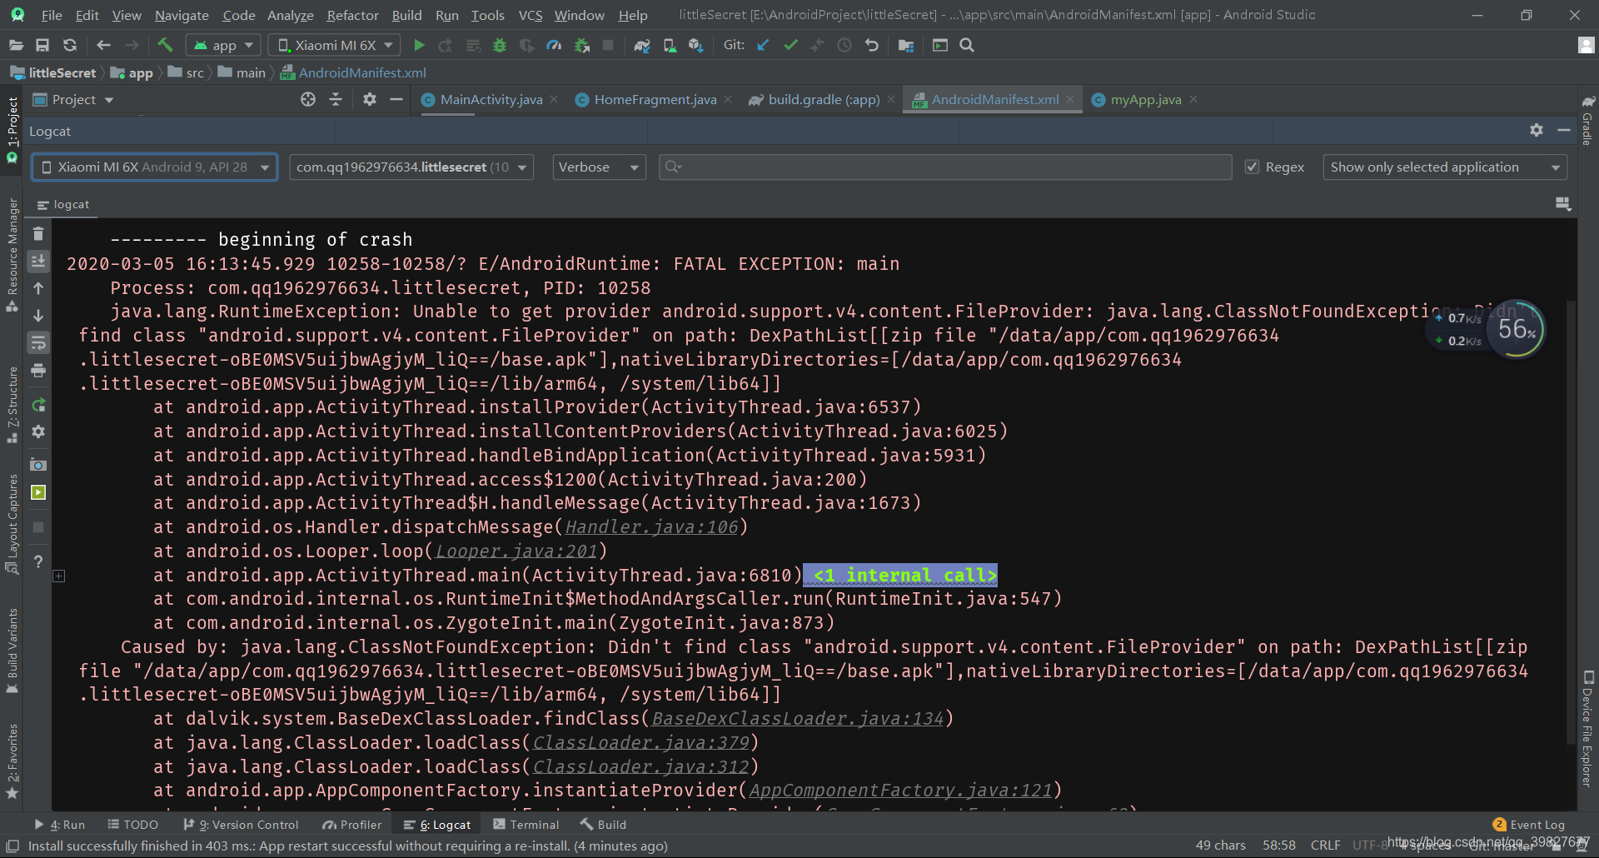Viewport: 1599px width, 858px height.
Task: Switch to the Terminal tool window
Action: 526,824
